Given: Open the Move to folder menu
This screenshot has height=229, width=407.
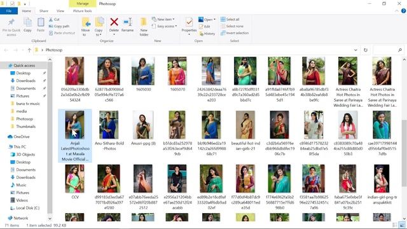Looking at the screenshot, I should click(x=86, y=27).
